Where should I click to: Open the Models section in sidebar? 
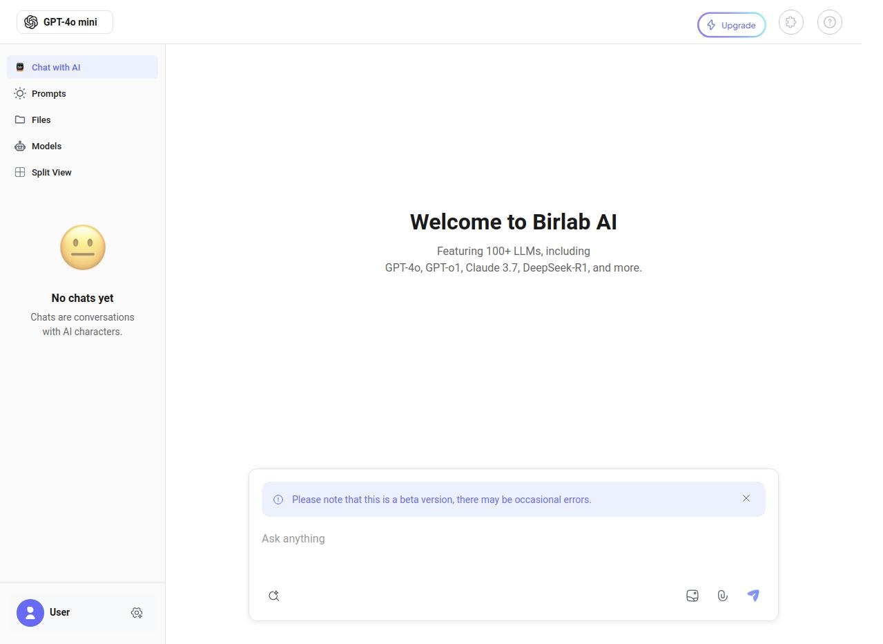[x=46, y=146]
